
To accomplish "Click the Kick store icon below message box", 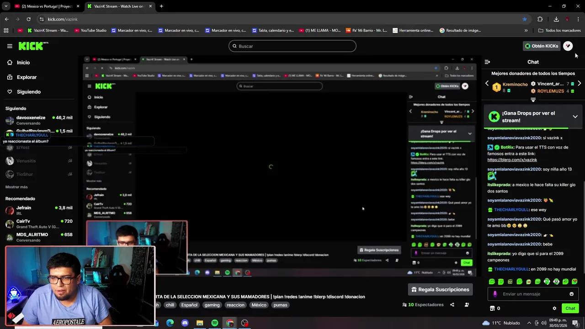I will coord(492,308).
